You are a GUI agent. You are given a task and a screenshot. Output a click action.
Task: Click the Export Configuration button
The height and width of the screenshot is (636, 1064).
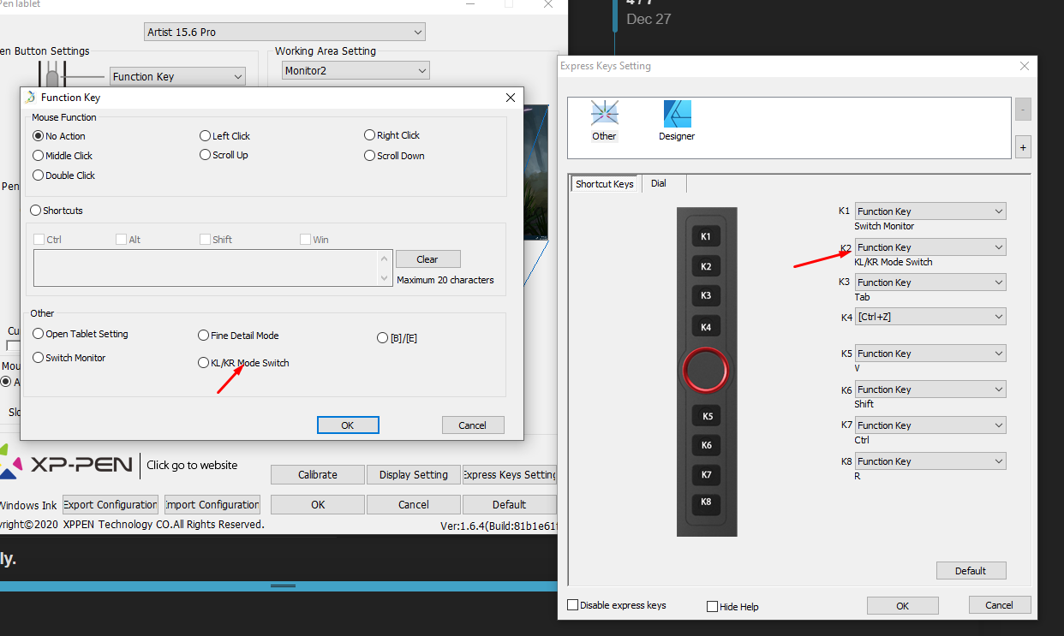point(110,504)
